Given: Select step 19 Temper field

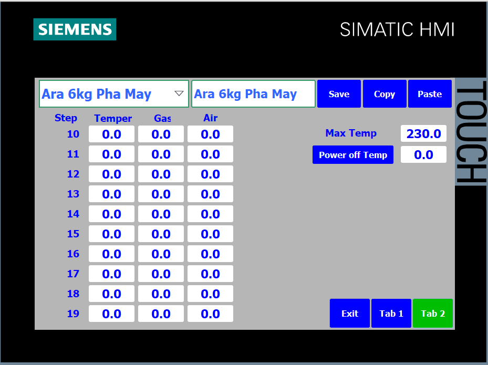Looking at the screenshot, I should pos(111,314).
